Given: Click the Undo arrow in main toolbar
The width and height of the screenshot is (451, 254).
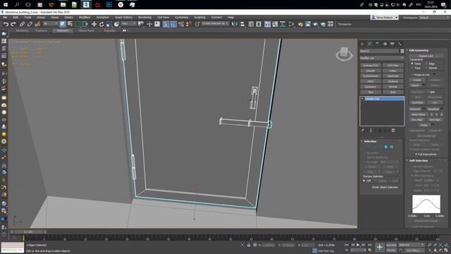Looking at the screenshot, I should click(6, 25).
